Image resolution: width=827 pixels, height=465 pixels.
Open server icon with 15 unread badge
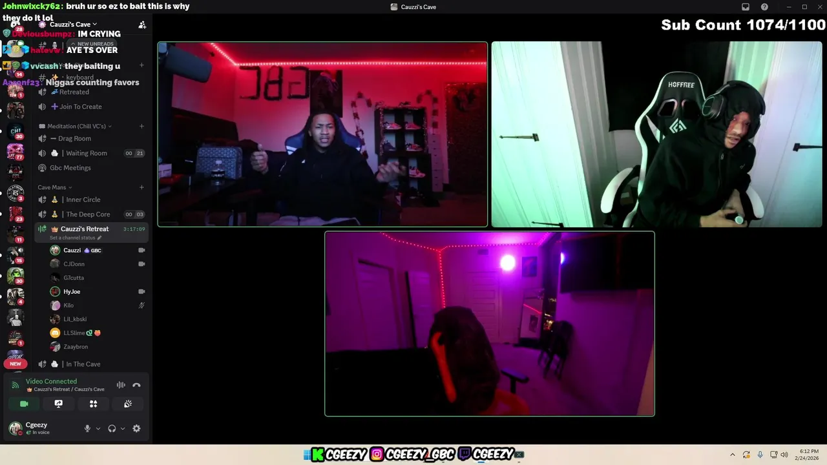pyautogui.click(x=16, y=255)
